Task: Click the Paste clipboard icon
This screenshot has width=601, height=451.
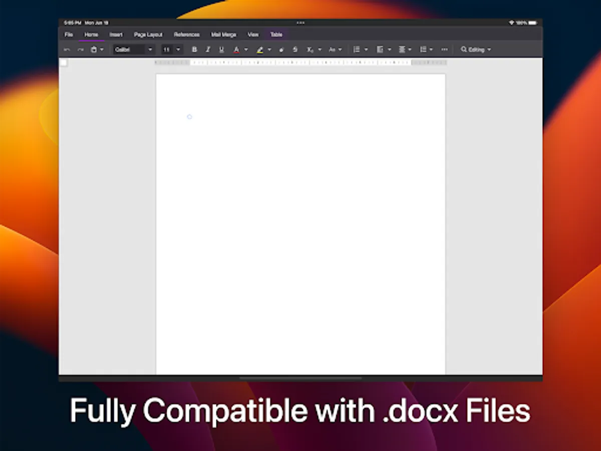Action: (94, 50)
